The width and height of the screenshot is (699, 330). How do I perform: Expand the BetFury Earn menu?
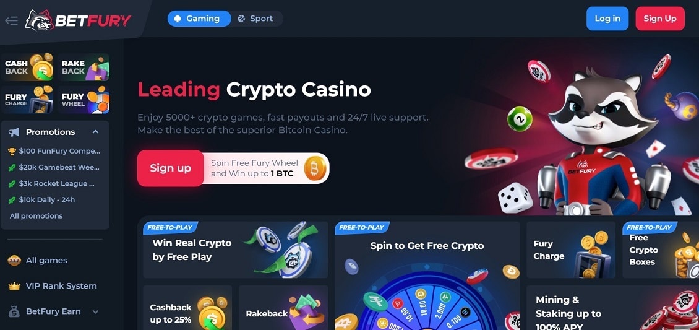(95, 311)
